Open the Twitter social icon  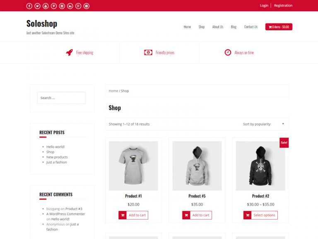(x=37, y=6)
